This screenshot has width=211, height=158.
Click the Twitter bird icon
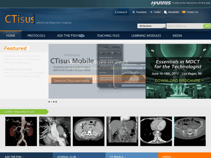151,12
